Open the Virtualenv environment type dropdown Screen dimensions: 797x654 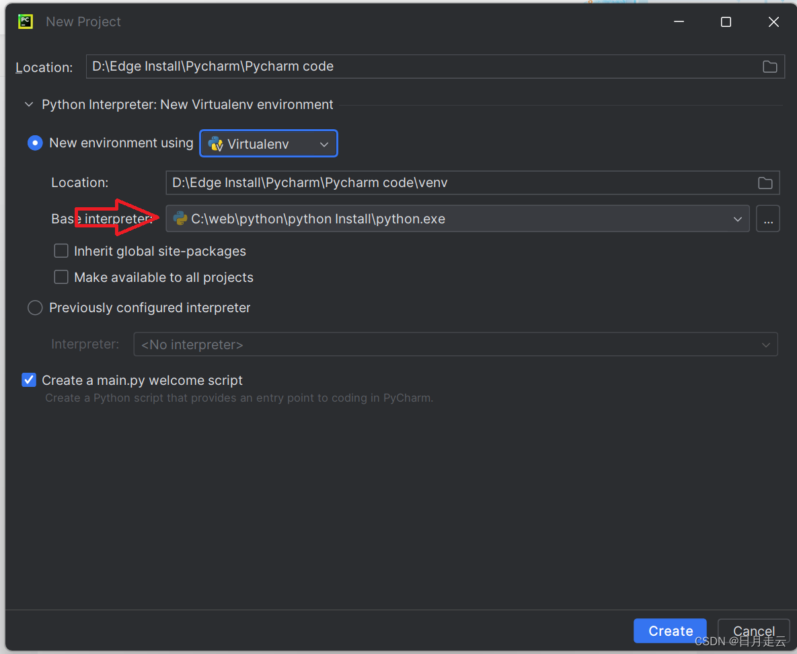268,143
